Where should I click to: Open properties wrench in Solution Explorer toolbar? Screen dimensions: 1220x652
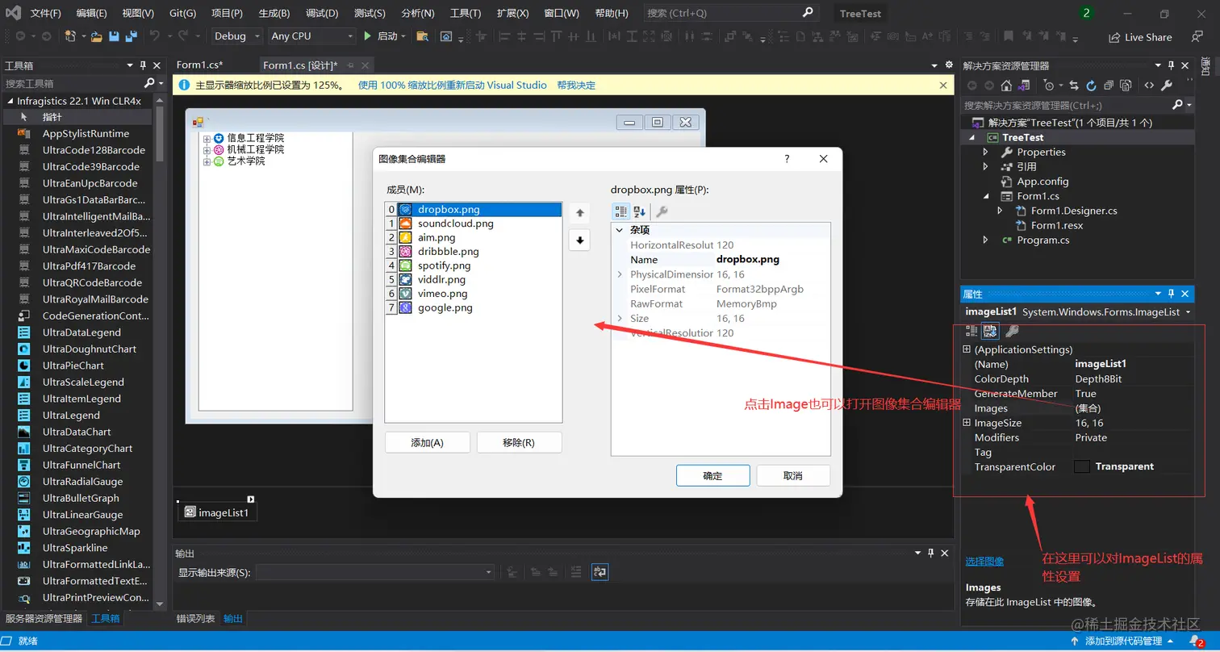1167,86
